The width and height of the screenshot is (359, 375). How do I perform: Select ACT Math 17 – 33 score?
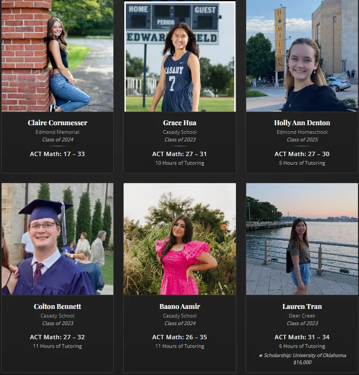[x=57, y=154]
